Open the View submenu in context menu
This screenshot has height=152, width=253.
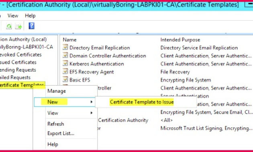point(53,113)
